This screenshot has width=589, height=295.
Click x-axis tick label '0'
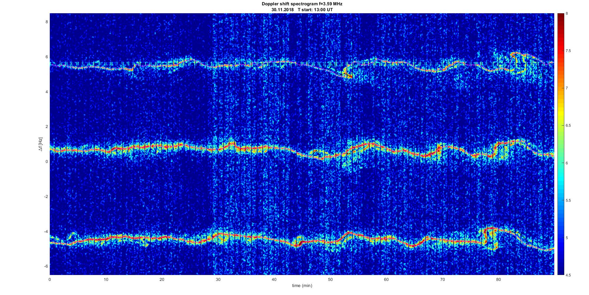click(x=50, y=279)
